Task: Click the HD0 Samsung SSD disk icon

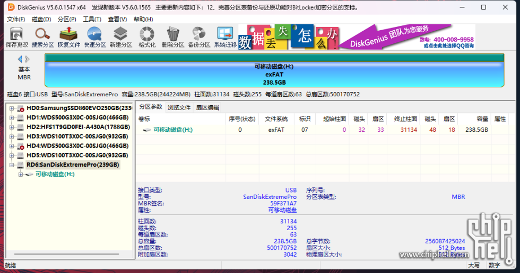Action: 21,108
